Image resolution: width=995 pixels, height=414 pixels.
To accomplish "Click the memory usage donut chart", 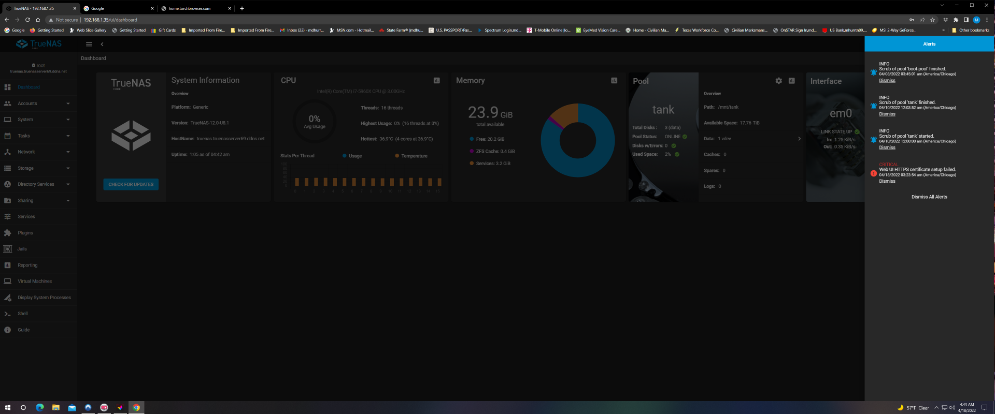I will 577,140.
